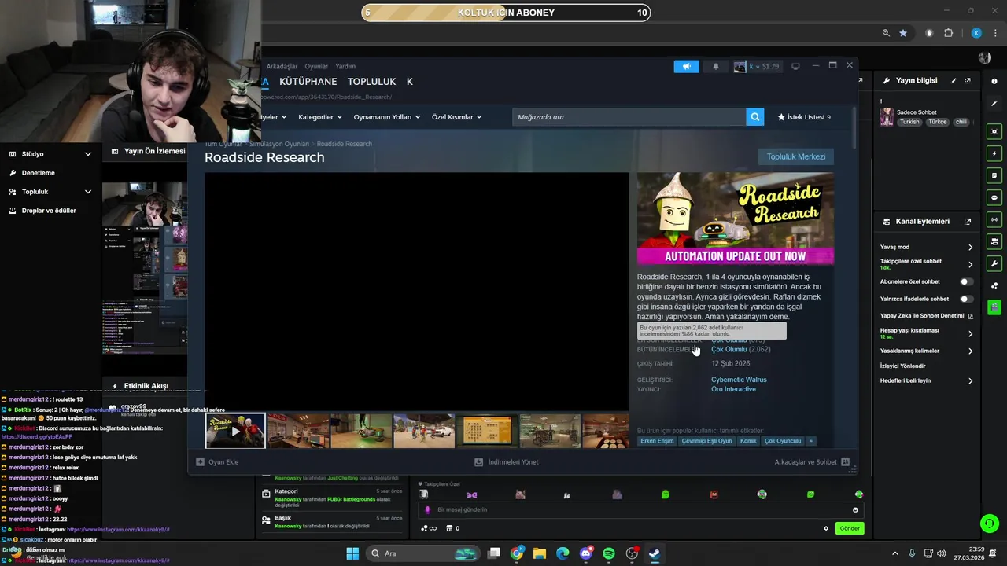Open Arkadaşlar ve Sohbet in Steam
Screen dimensions: 1007x566
tap(812, 462)
